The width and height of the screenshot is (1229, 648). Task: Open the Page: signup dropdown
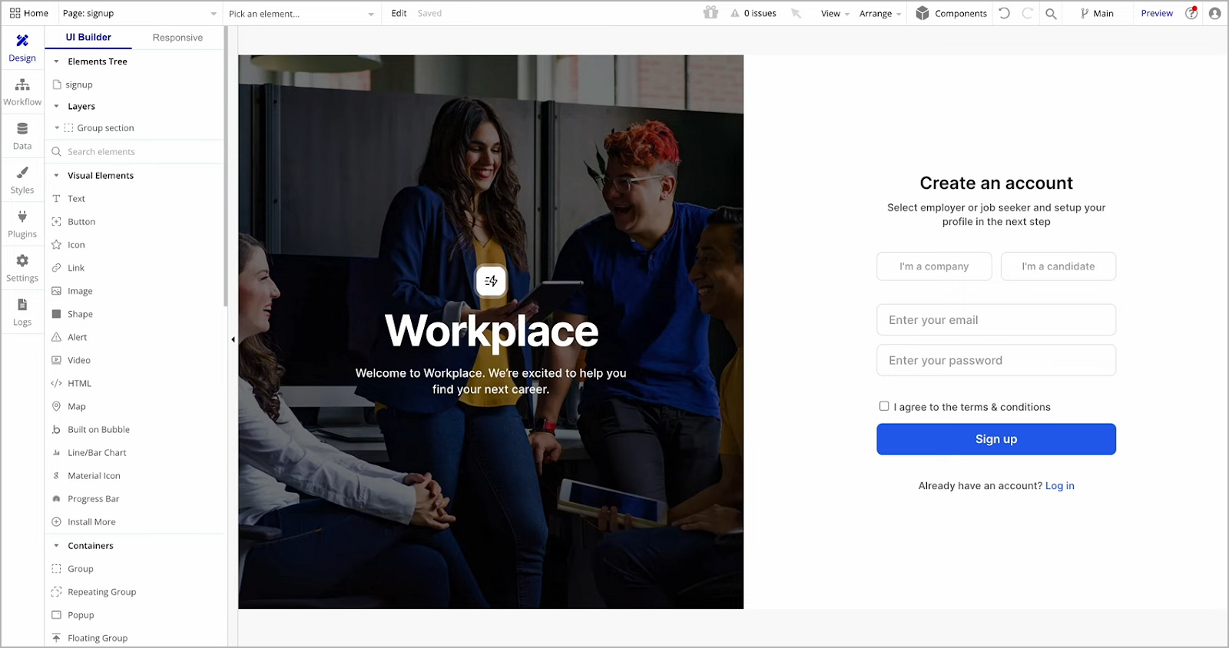(139, 13)
